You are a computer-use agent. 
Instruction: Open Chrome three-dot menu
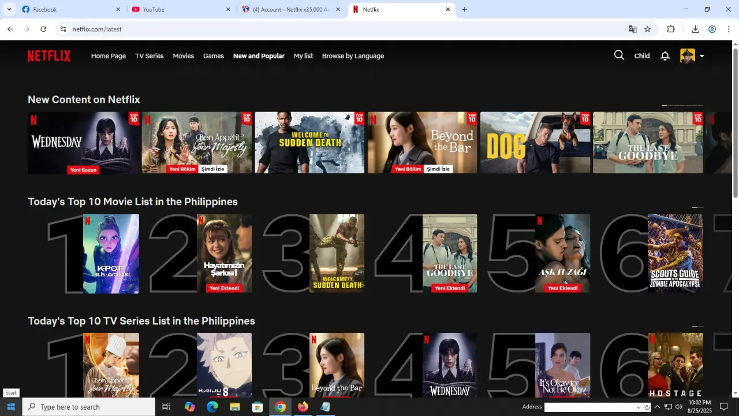tap(729, 29)
